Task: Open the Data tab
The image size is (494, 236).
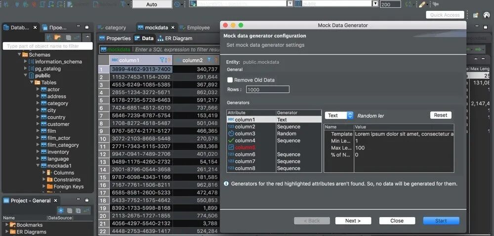Action: (144, 39)
